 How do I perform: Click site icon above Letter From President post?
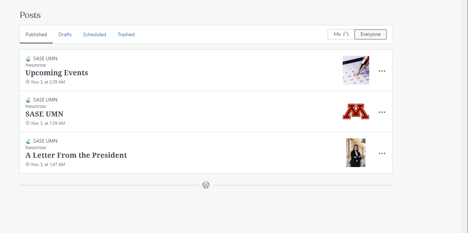click(x=28, y=141)
